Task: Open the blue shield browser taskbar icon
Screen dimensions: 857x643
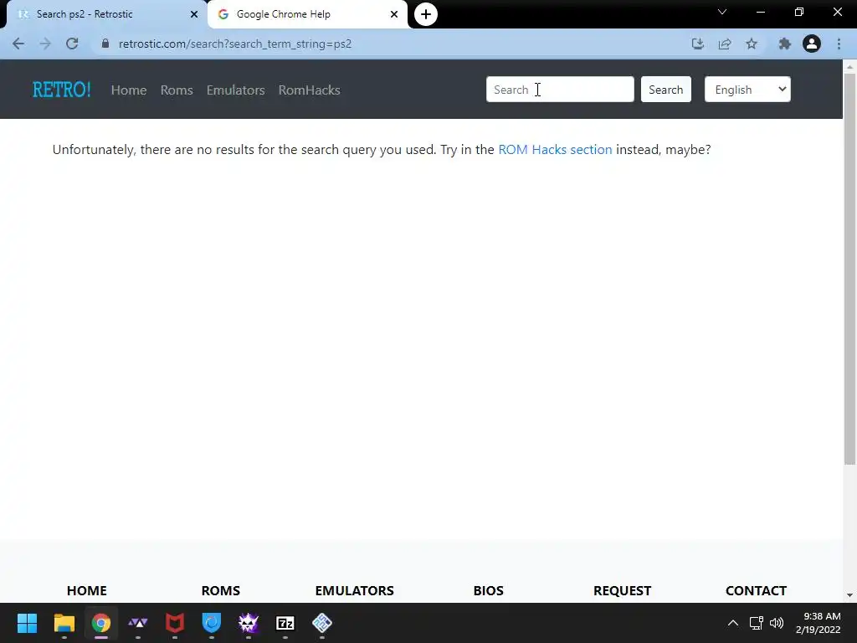Action: click(x=212, y=623)
